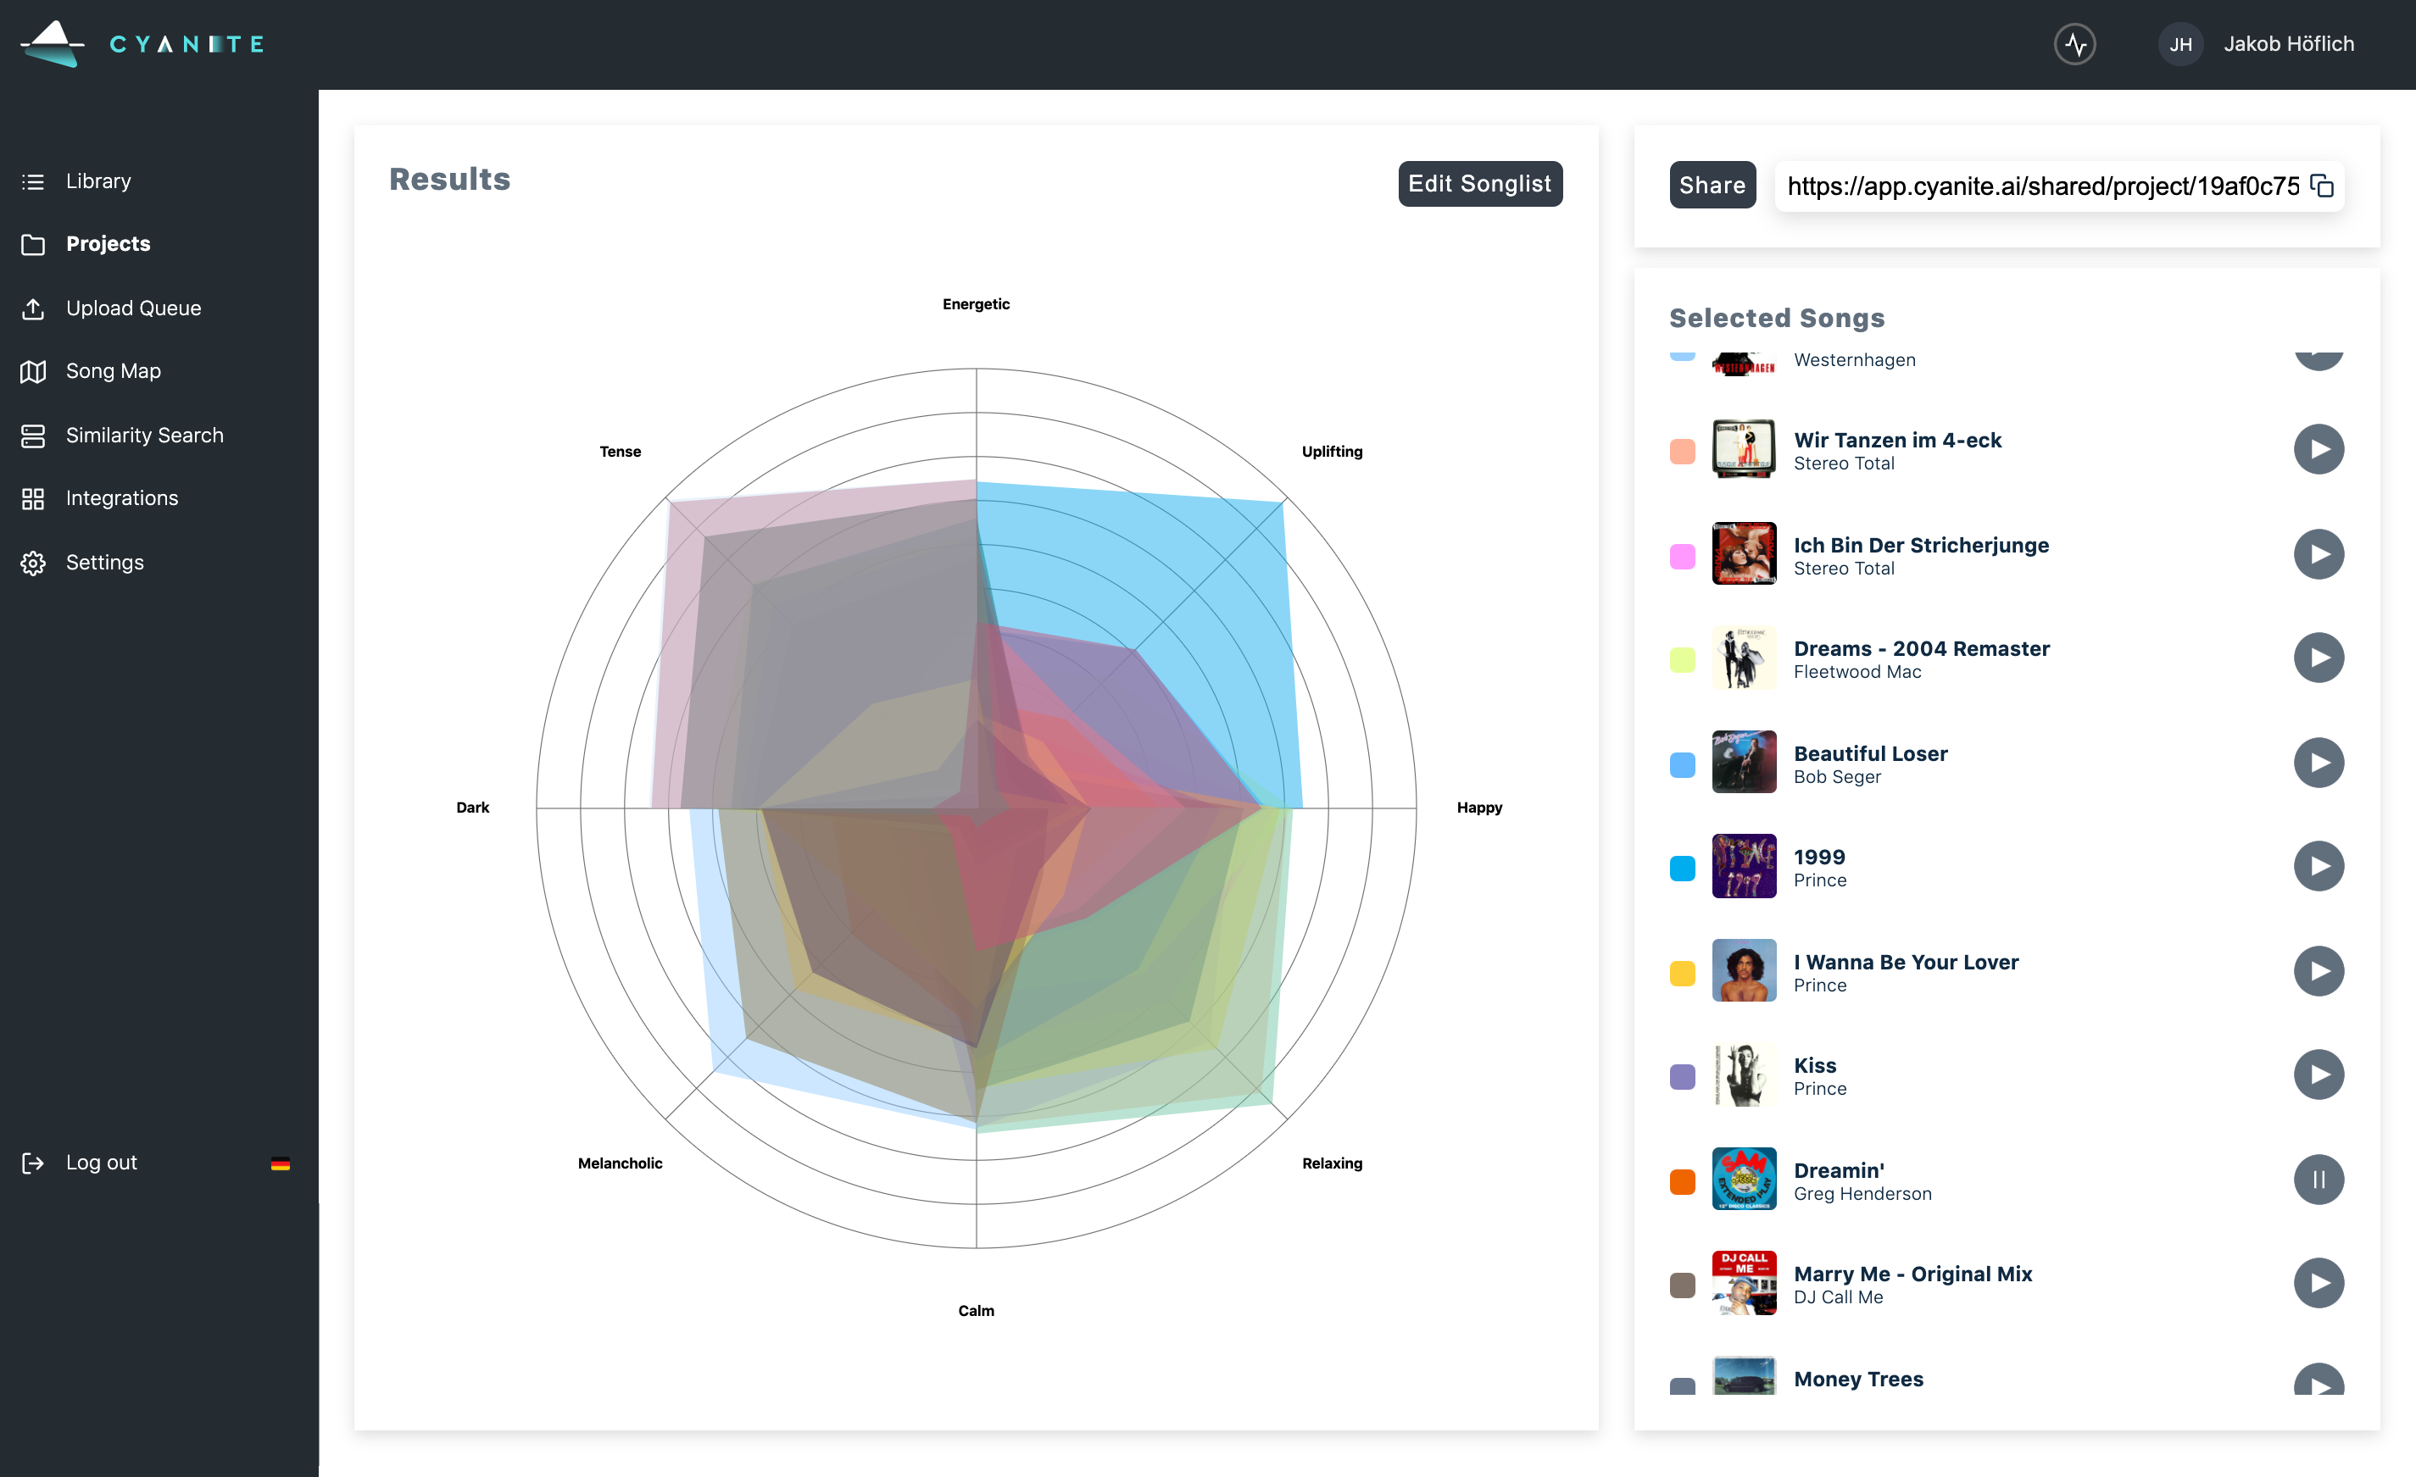
Task: Click the Tense axis label
Action: click(x=620, y=452)
